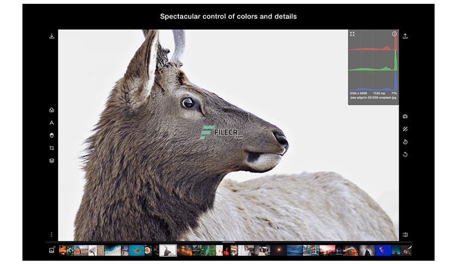The width and height of the screenshot is (457, 264).
Task: Open the layers stack icon
Action: [x=51, y=161]
